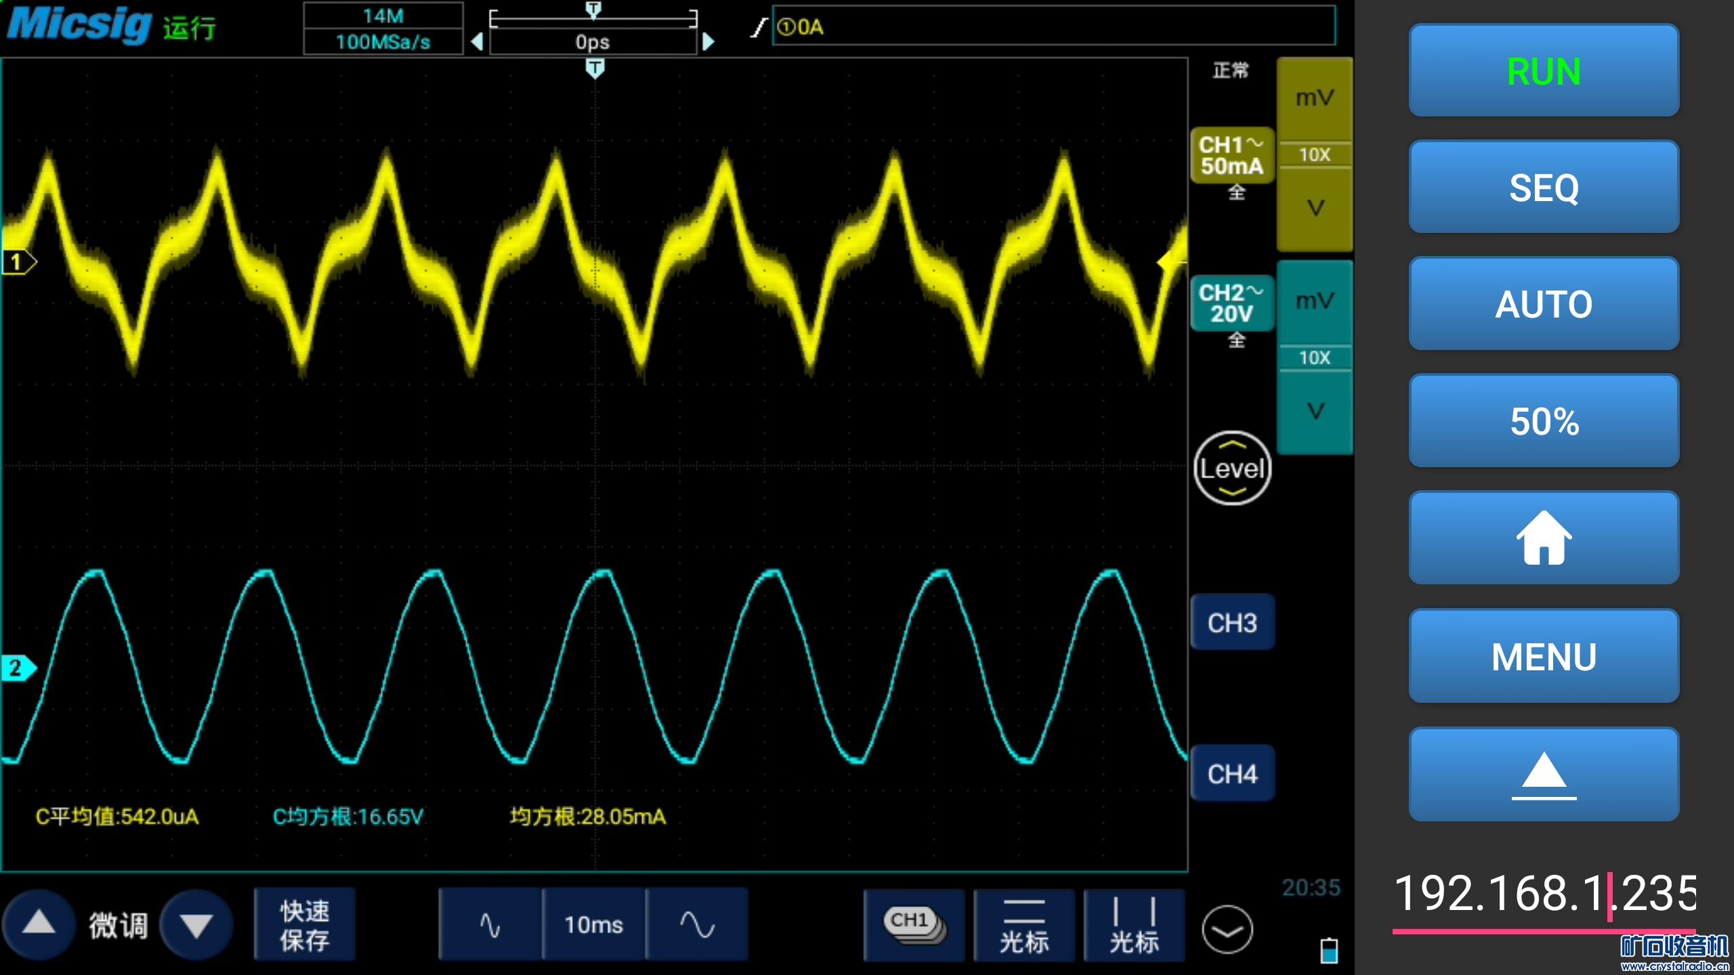Viewport: 1734px width, 975px height.
Task: Open trigger settings showing 0A
Action: [x=1053, y=26]
